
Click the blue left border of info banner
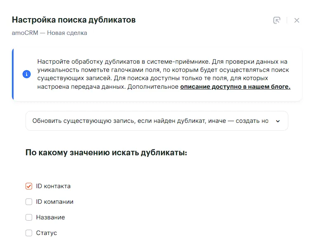pos(13,74)
